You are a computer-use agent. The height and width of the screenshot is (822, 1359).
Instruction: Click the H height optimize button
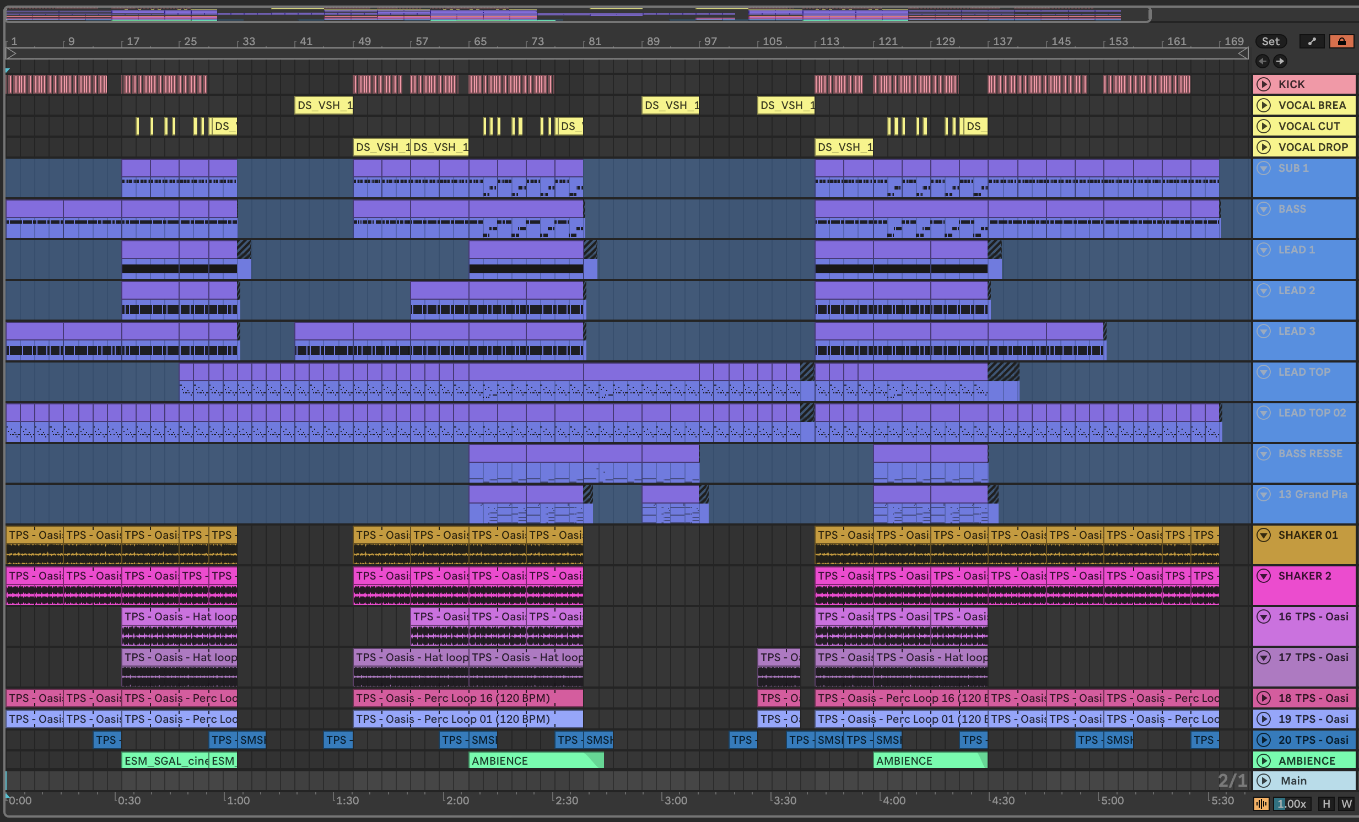click(1326, 804)
